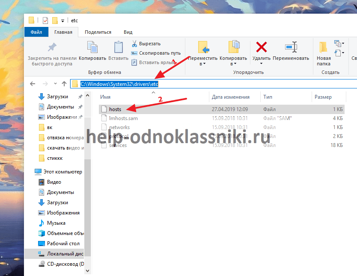Click the Rename (Переименовать) icon
Image resolution: width=357 pixels, height=276 pixels.
click(291, 47)
